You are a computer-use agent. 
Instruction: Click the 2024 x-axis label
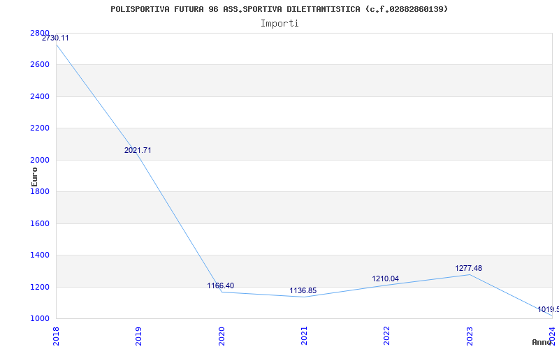552,336
